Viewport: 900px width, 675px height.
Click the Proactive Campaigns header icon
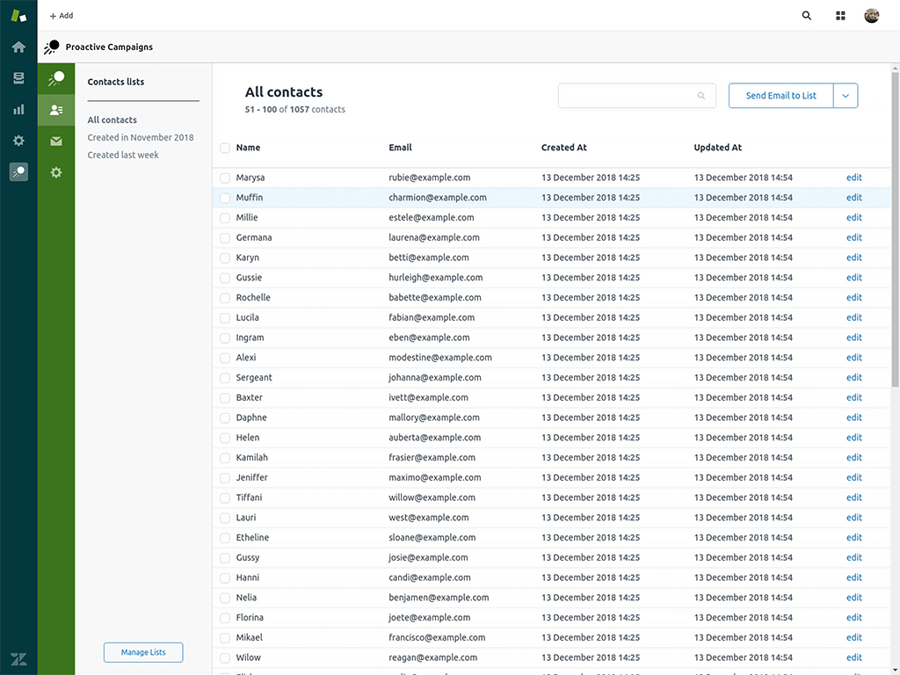coord(52,47)
